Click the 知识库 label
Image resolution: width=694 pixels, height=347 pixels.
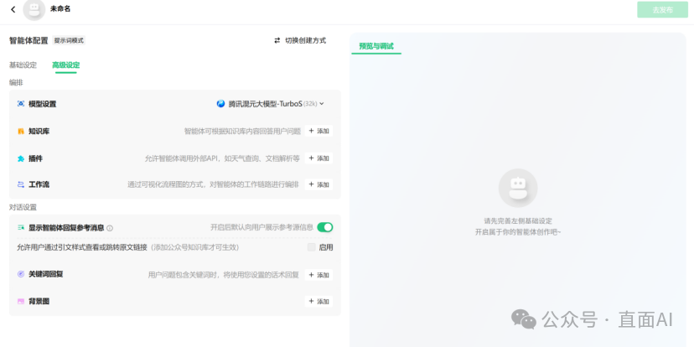39,132
